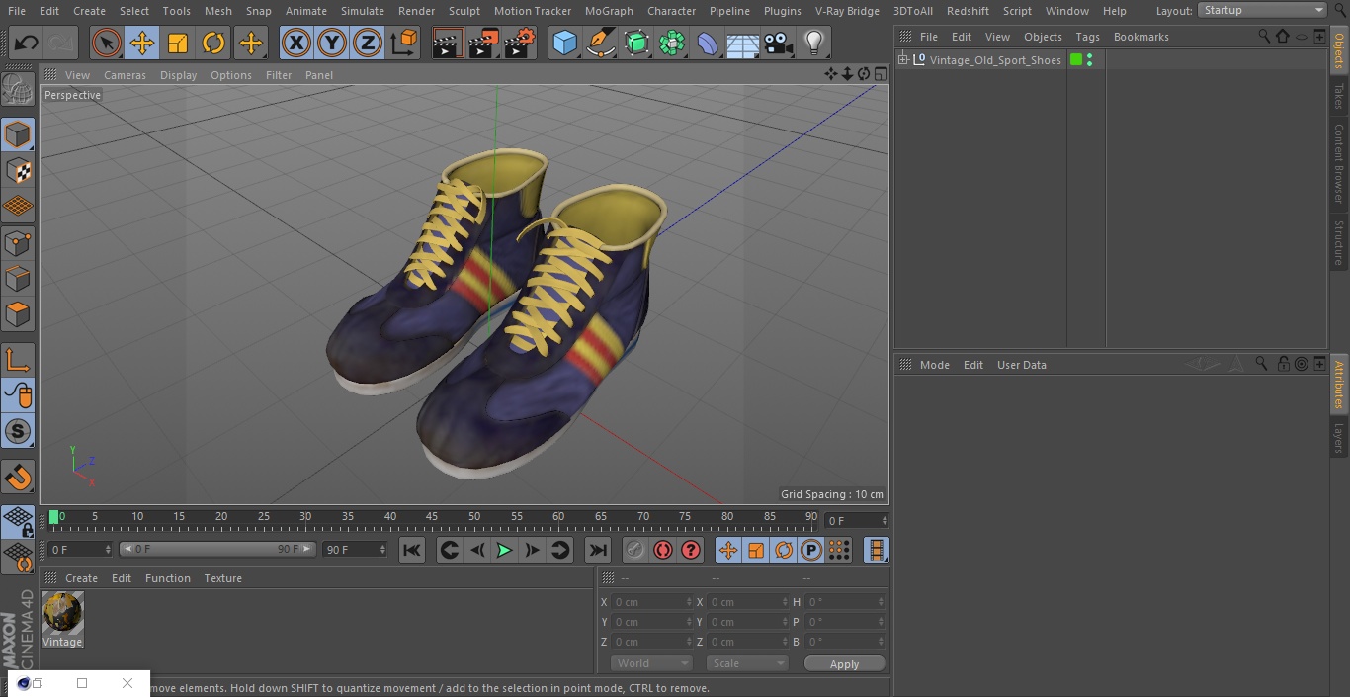Click frame 45 on the timeline ruler

tap(433, 517)
